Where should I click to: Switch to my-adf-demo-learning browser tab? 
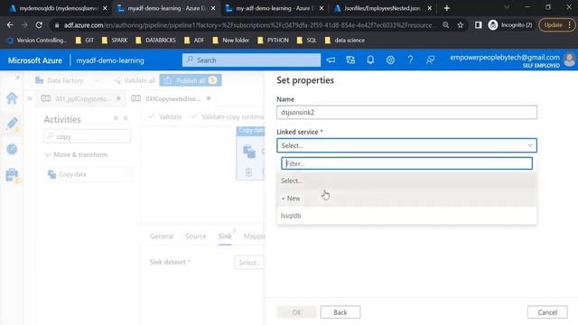[275, 8]
